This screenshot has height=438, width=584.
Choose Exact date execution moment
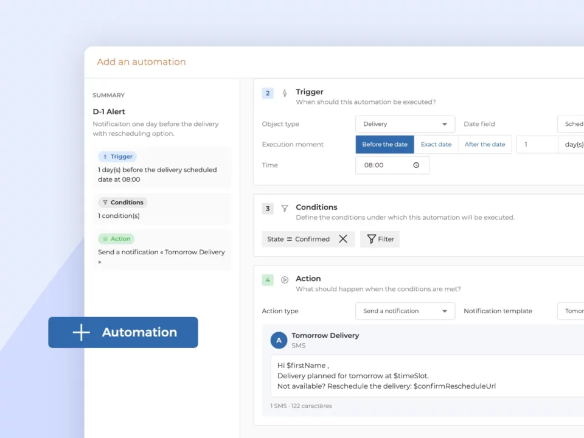click(436, 145)
